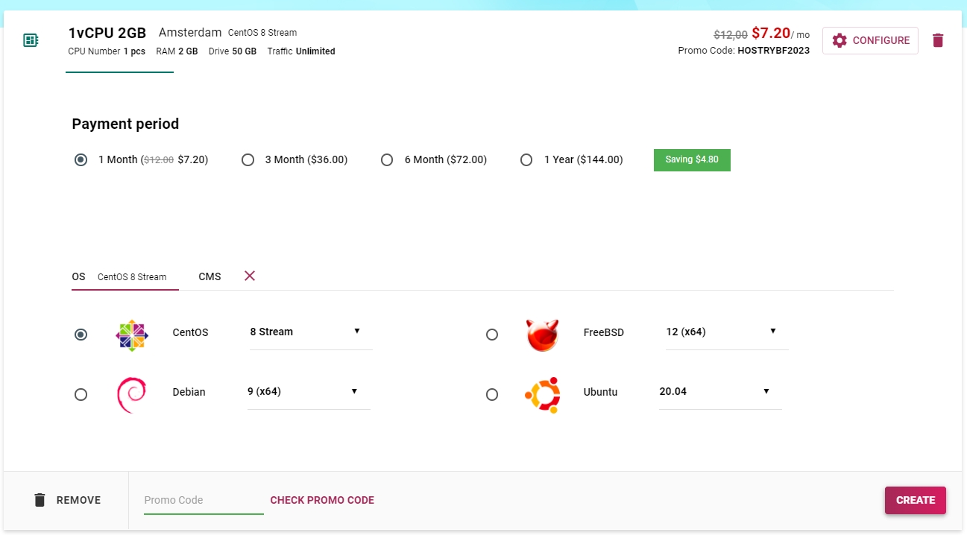Open the CentOS version dropdown
Image resolution: width=967 pixels, height=535 pixels.
[x=310, y=332]
